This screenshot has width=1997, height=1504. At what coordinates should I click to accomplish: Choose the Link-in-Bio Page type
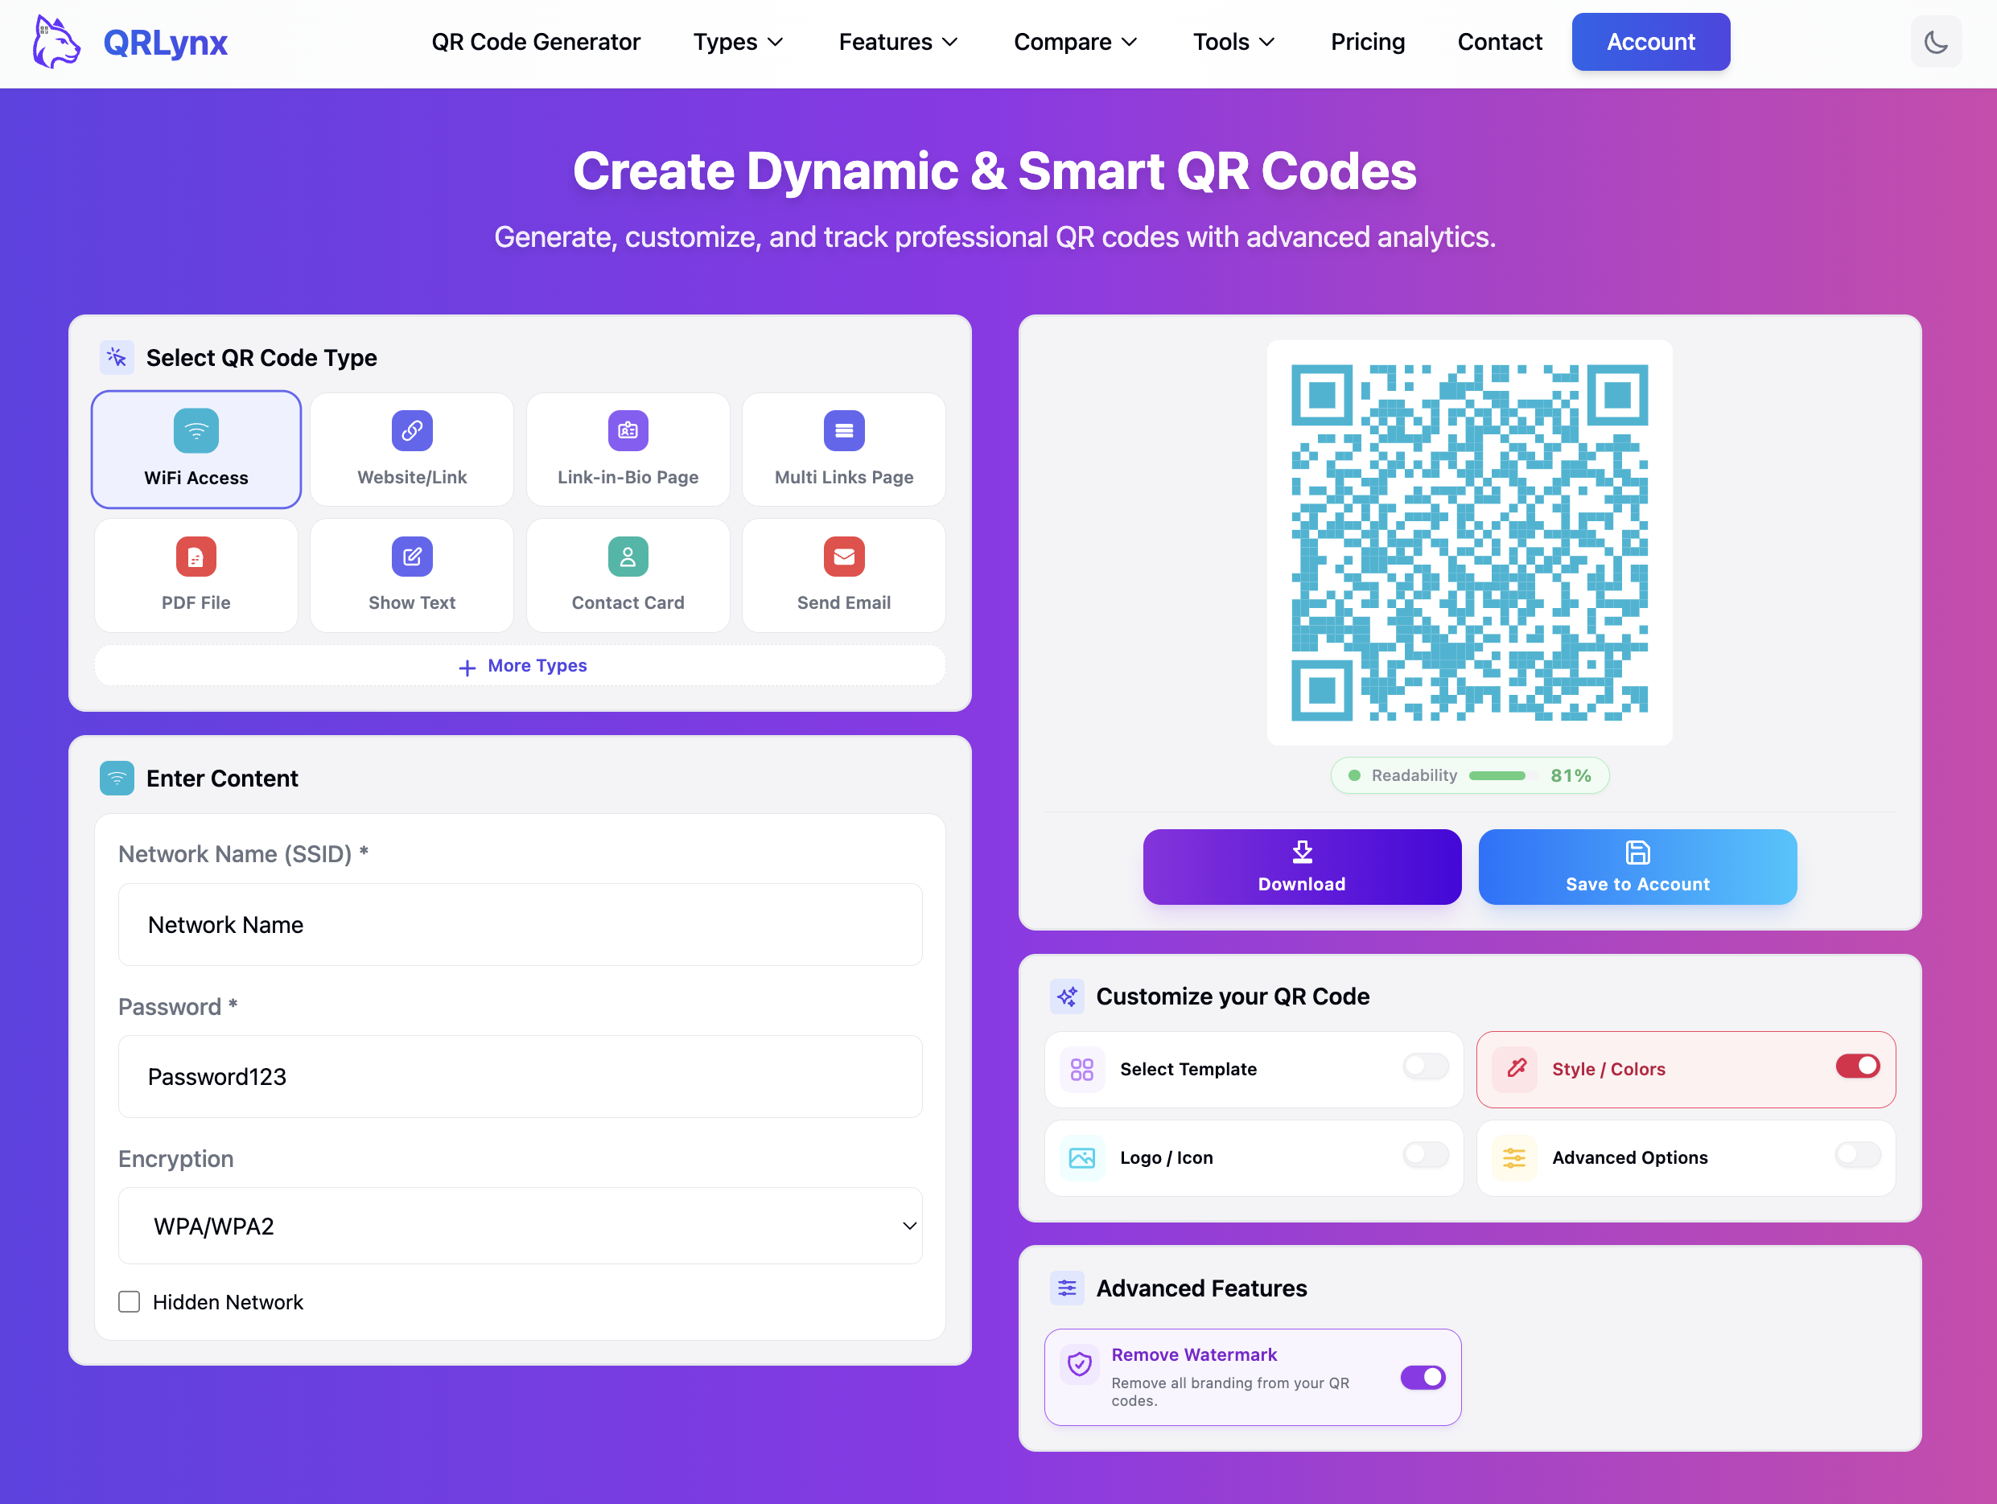click(x=628, y=449)
